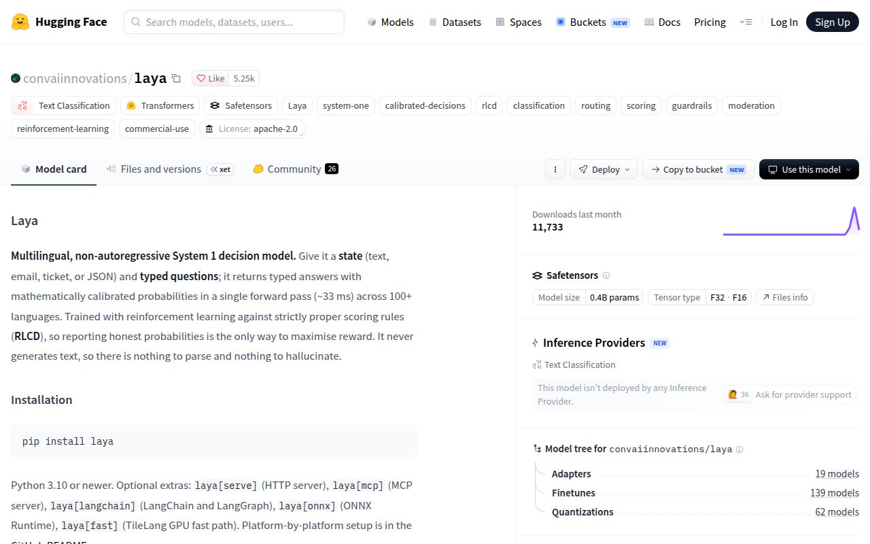Open the 5.25k likes count
870x544 pixels.
[x=244, y=78]
